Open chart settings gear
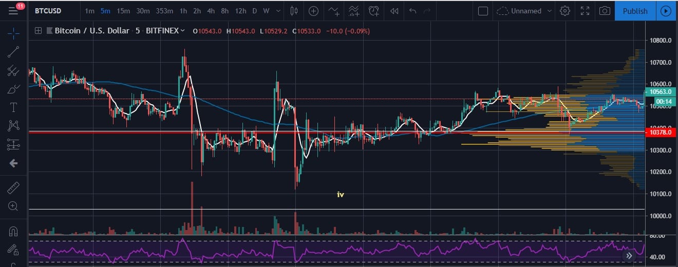Image resolution: width=678 pixels, height=267 pixels. pos(565,11)
